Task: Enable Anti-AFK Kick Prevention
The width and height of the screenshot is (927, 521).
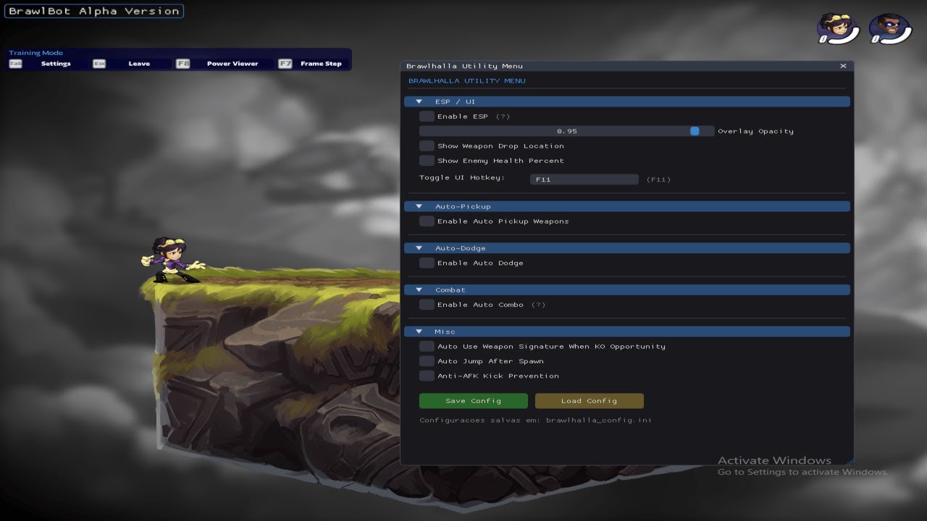Action: 427,376
